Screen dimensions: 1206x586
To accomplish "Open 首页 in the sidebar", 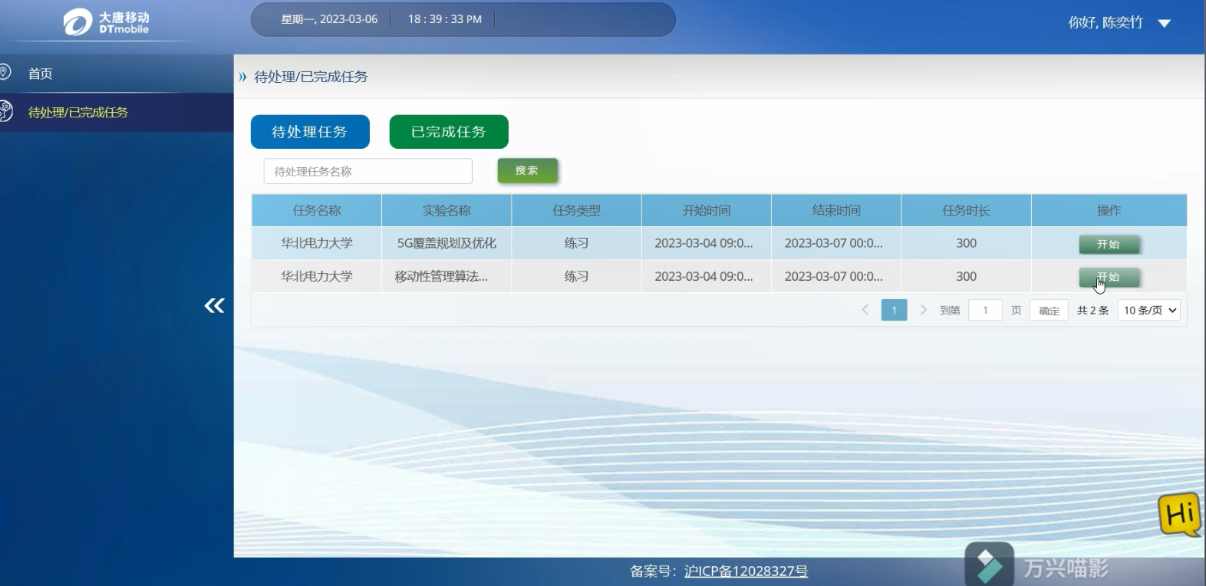I will (40, 74).
